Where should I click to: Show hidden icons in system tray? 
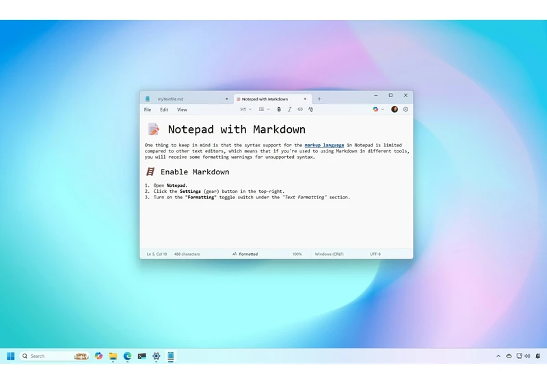tap(498, 356)
